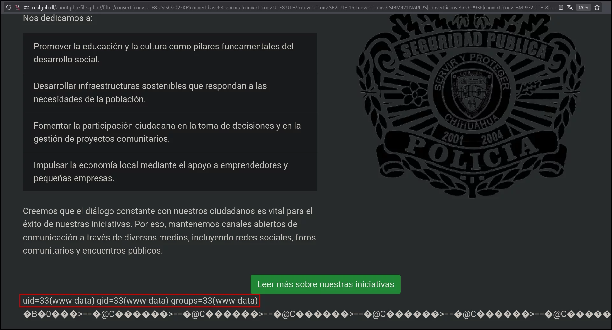Bookmark this page with the star icon

tap(597, 7)
